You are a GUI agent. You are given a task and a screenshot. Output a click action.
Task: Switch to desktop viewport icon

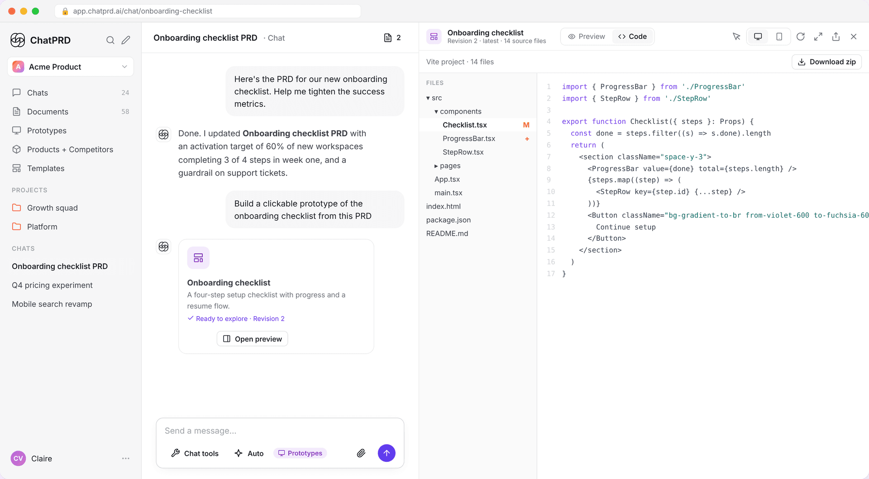758,37
